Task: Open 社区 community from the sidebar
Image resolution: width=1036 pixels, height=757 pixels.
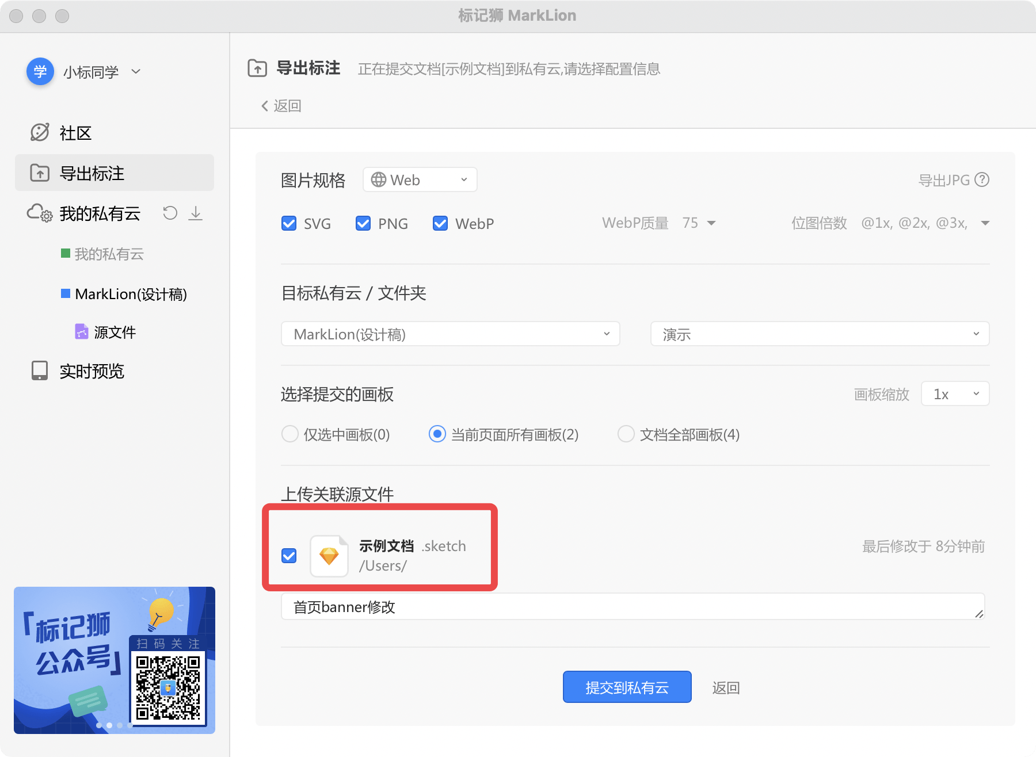Action: tap(75, 133)
